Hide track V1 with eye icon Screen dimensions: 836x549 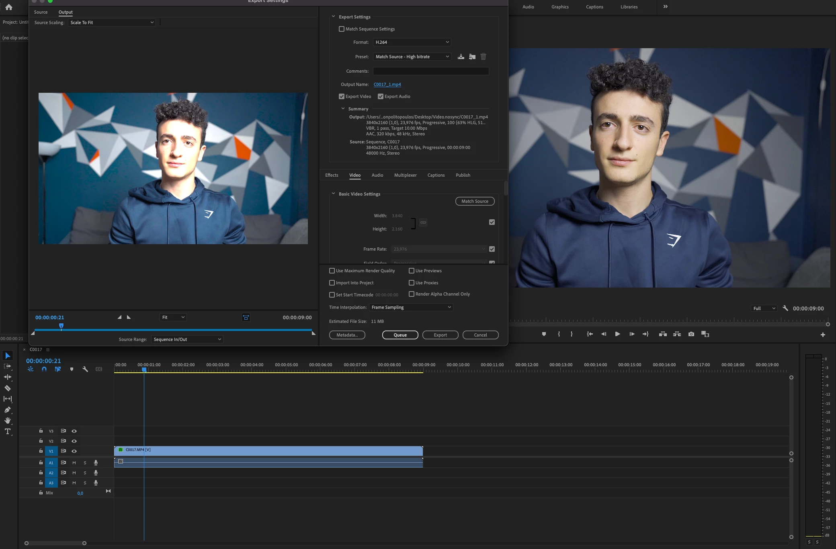coord(74,451)
